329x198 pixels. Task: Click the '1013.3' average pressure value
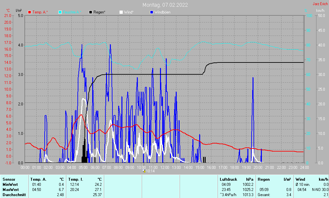248,195
